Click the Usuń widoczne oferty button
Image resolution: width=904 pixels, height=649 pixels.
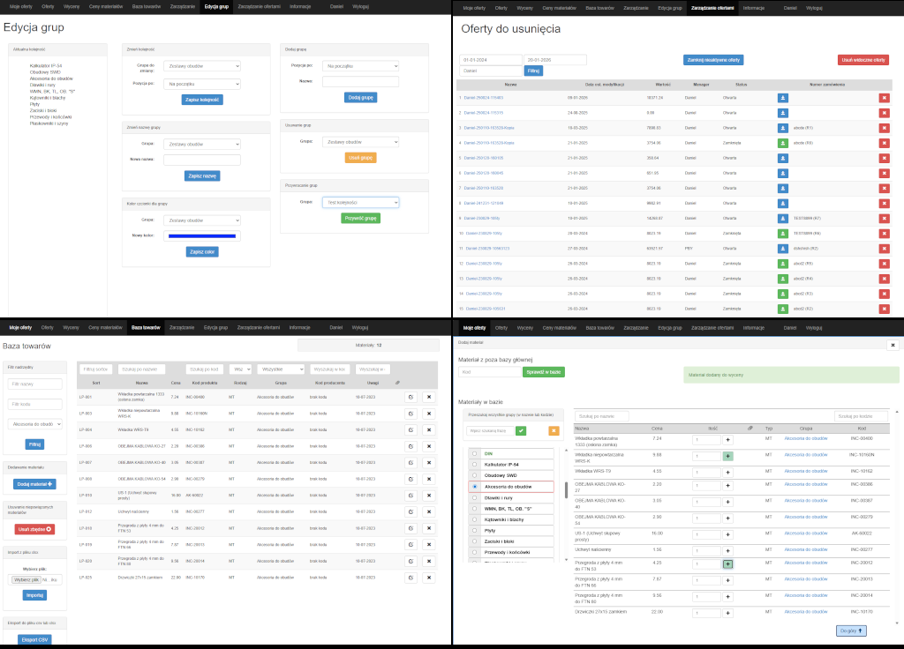click(863, 60)
